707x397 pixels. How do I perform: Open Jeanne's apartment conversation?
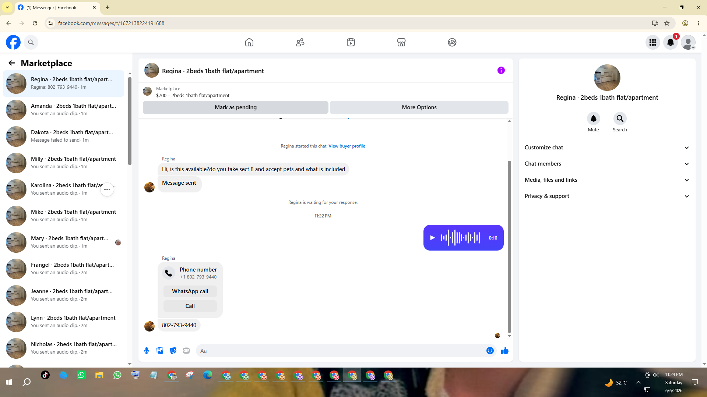pos(63,295)
